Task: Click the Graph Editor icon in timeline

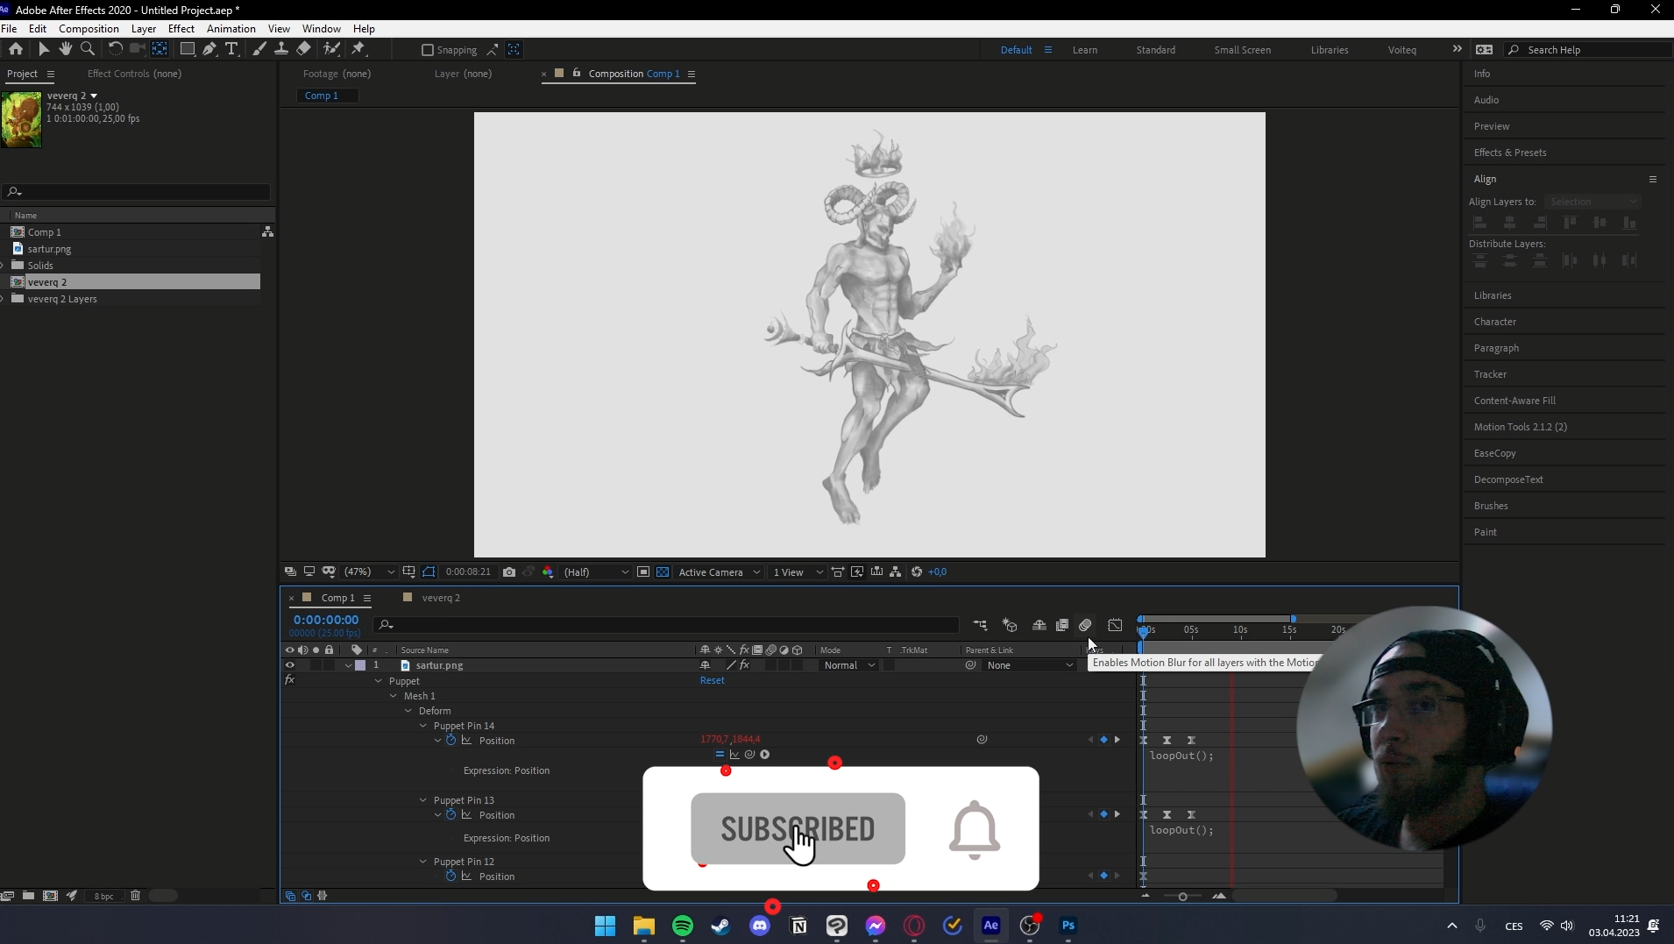Action: (x=1115, y=625)
